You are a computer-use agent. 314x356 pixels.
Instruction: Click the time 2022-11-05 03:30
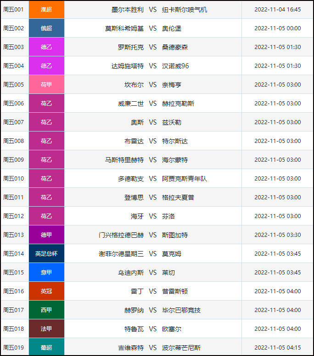[x=278, y=235]
